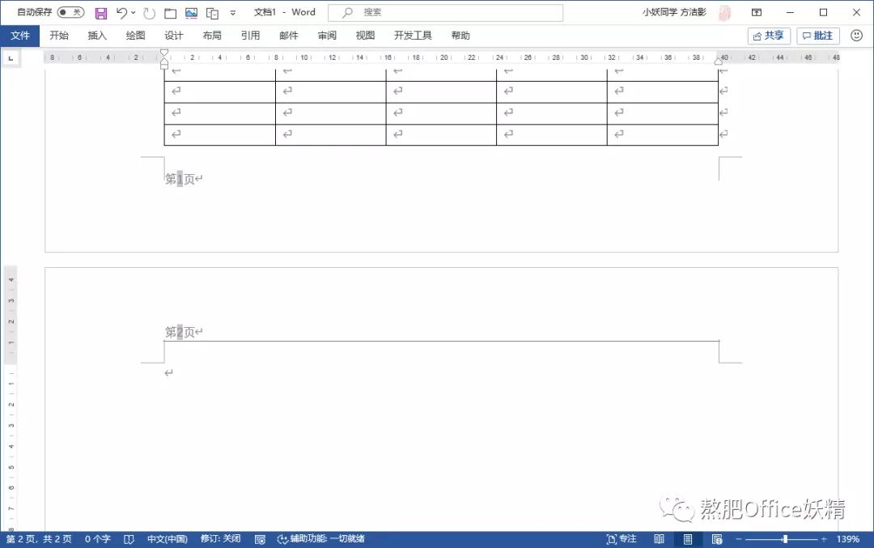
Task: Click the Save icon in Quick Access Toolbar
Action: (x=100, y=12)
